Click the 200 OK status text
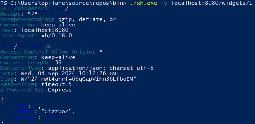The image size is (255, 124). pyautogui.click(x=41, y=46)
